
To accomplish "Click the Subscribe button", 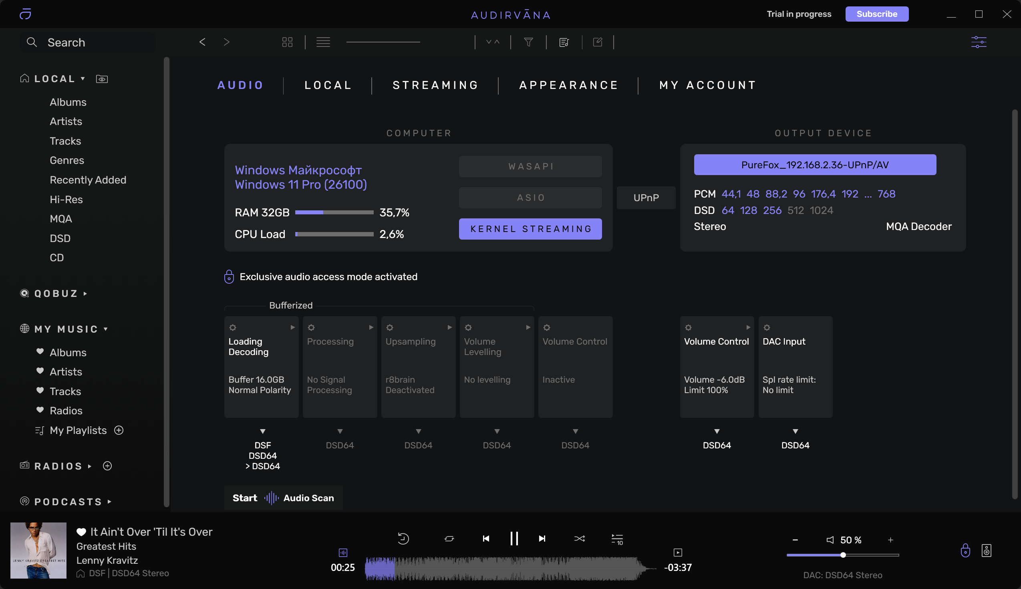I will tap(877, 14).
